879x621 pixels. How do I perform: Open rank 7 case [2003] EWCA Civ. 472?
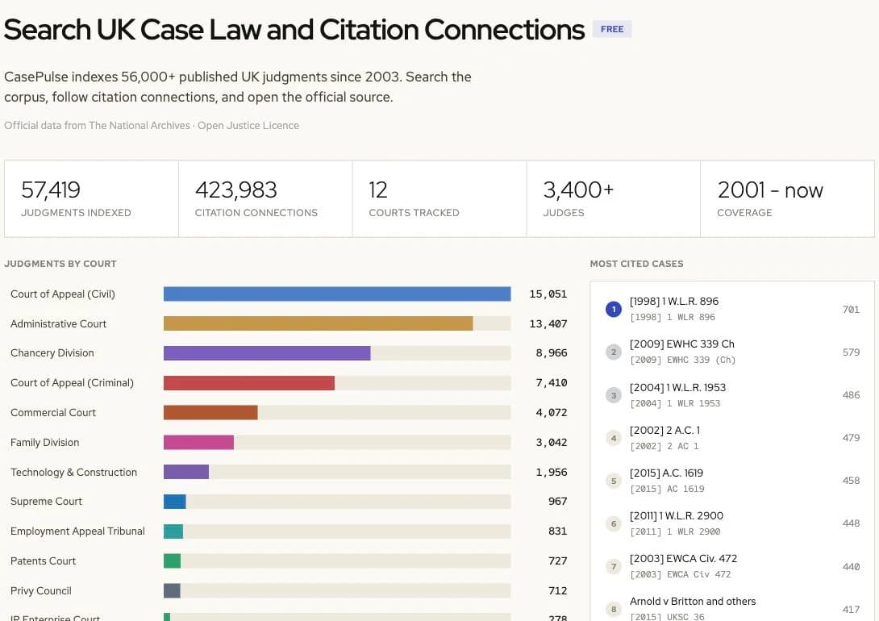(683, 559)
